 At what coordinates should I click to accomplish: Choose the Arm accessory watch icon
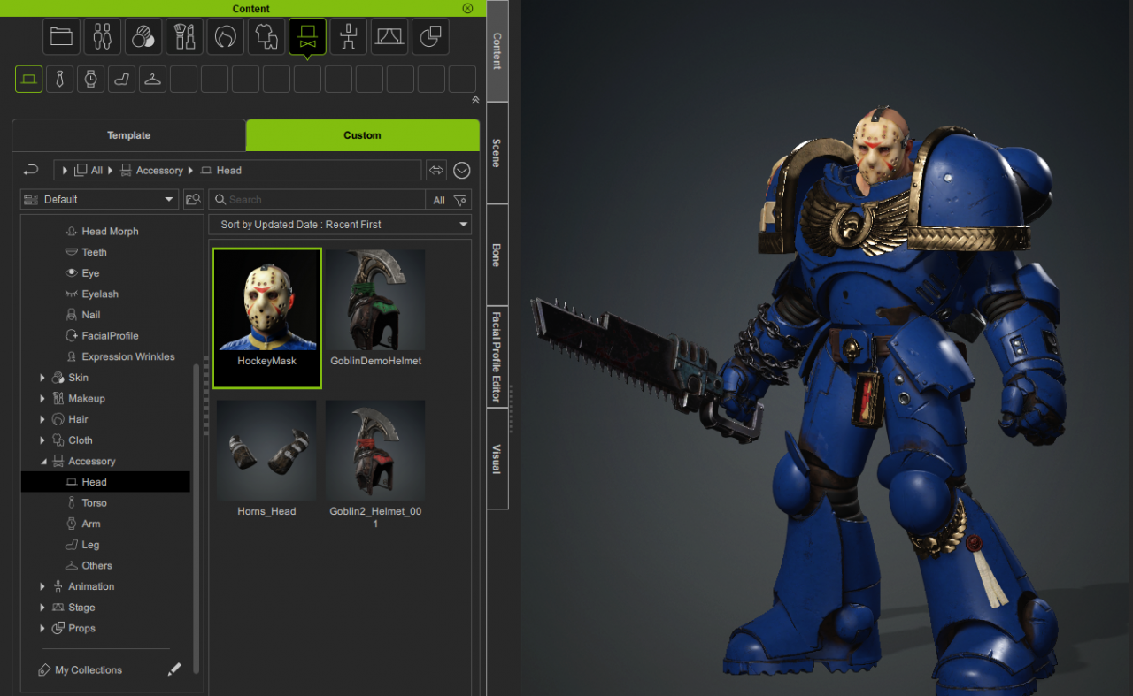[x=91, y=79]
